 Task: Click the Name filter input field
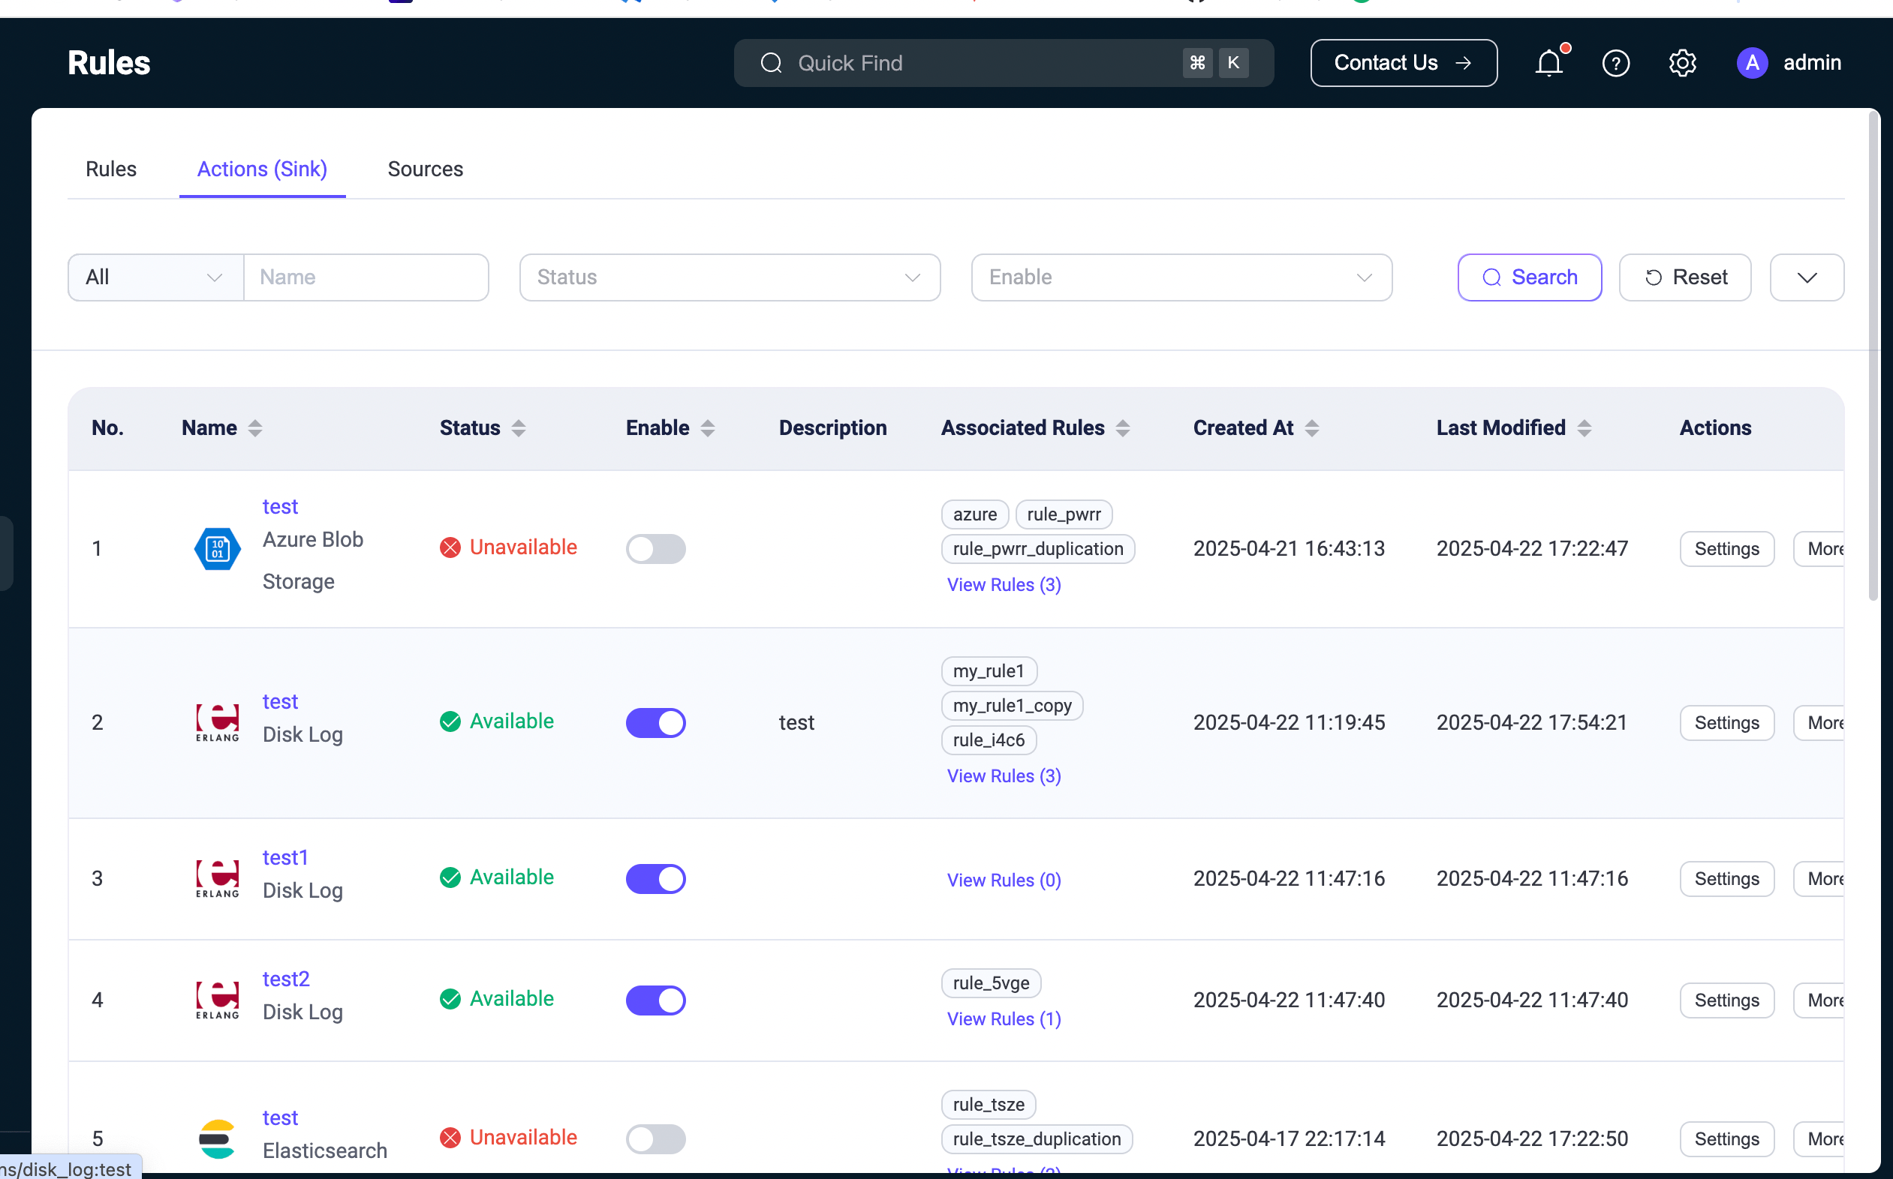(366, 277)
